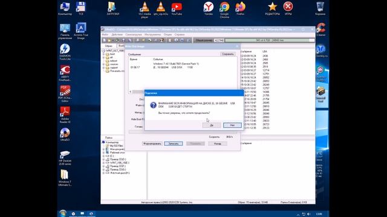Click the volume icon in system tray
This screenshot has height=217, width=387.
309,215
